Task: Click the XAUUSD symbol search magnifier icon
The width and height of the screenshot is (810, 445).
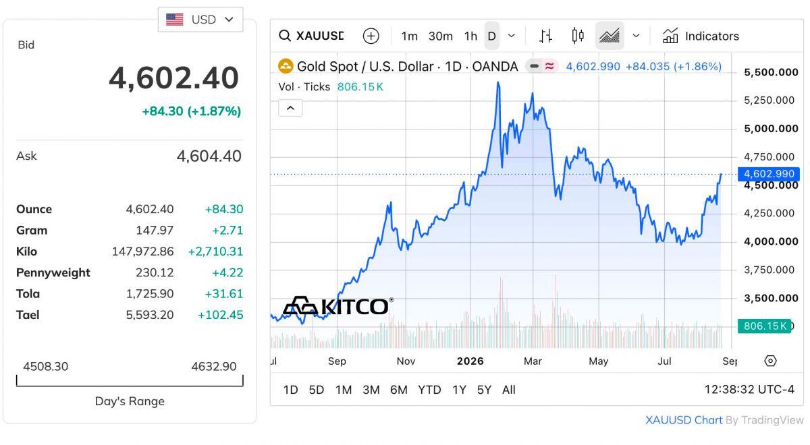Action: tap(285, 36)
